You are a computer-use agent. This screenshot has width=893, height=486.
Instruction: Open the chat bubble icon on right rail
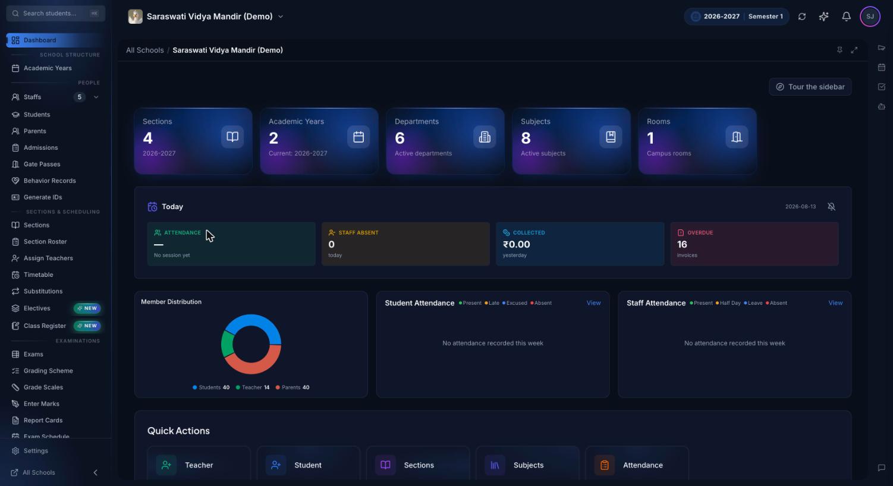(x=882, y=468)
